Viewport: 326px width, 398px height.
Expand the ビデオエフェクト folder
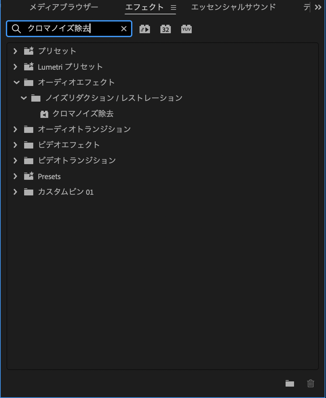15,145
